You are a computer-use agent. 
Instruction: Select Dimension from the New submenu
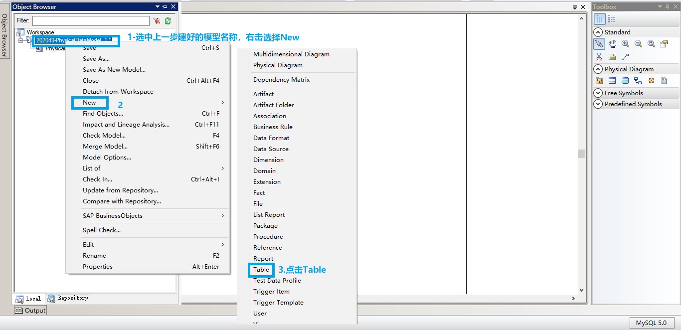coord(268,160)
